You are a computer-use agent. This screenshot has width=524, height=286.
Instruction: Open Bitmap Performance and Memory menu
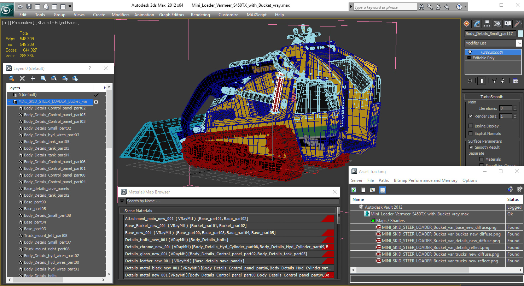click(x=426, y=180)
